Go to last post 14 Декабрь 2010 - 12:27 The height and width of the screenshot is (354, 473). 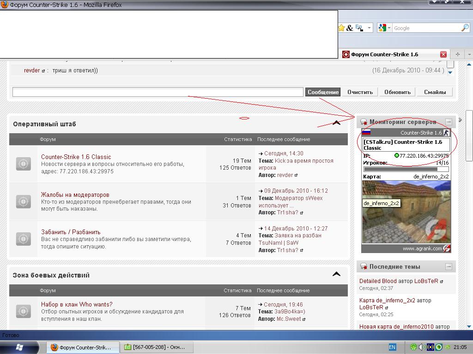(x=296, y=229)
